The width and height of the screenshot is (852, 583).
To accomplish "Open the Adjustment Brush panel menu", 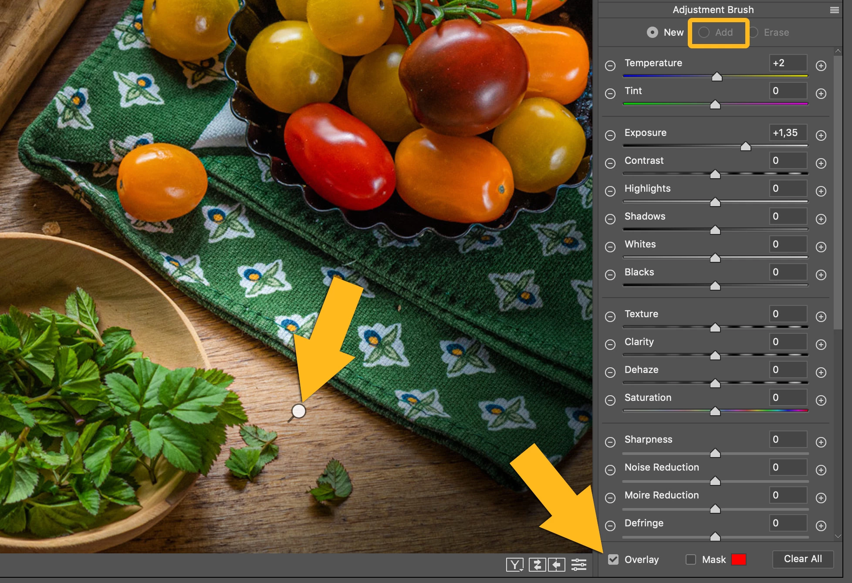I will tap(834, 10).
